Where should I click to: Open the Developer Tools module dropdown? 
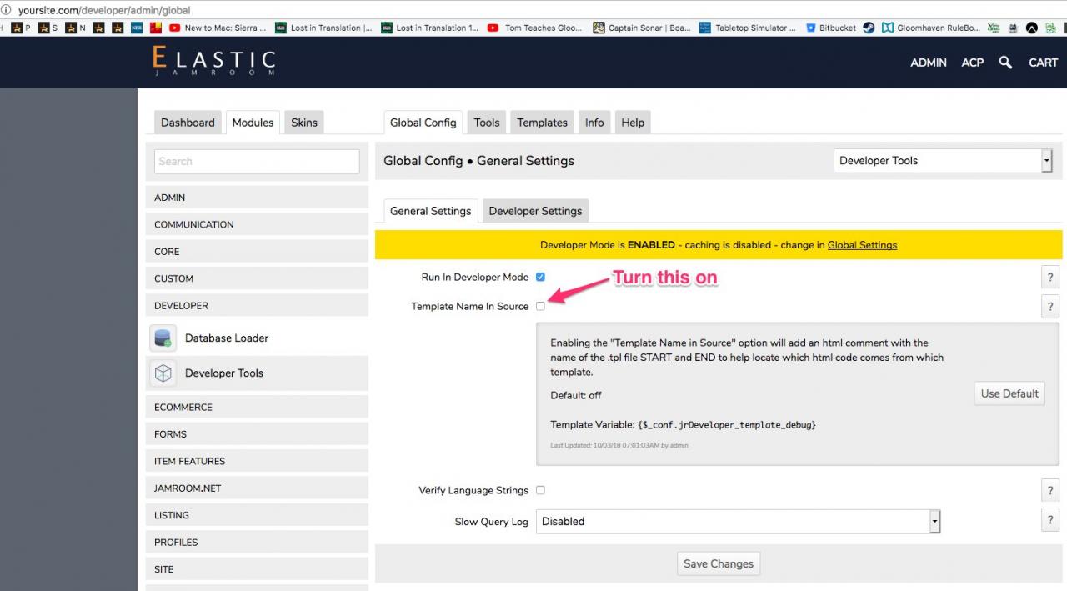(942, 161)
